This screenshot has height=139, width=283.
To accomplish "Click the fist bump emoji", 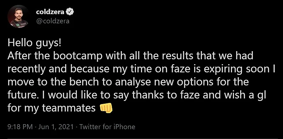I will (106, 108).
